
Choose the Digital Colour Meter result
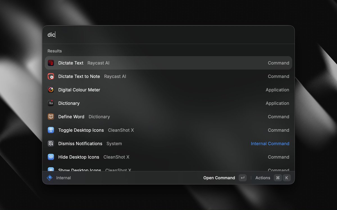[168, 90]
